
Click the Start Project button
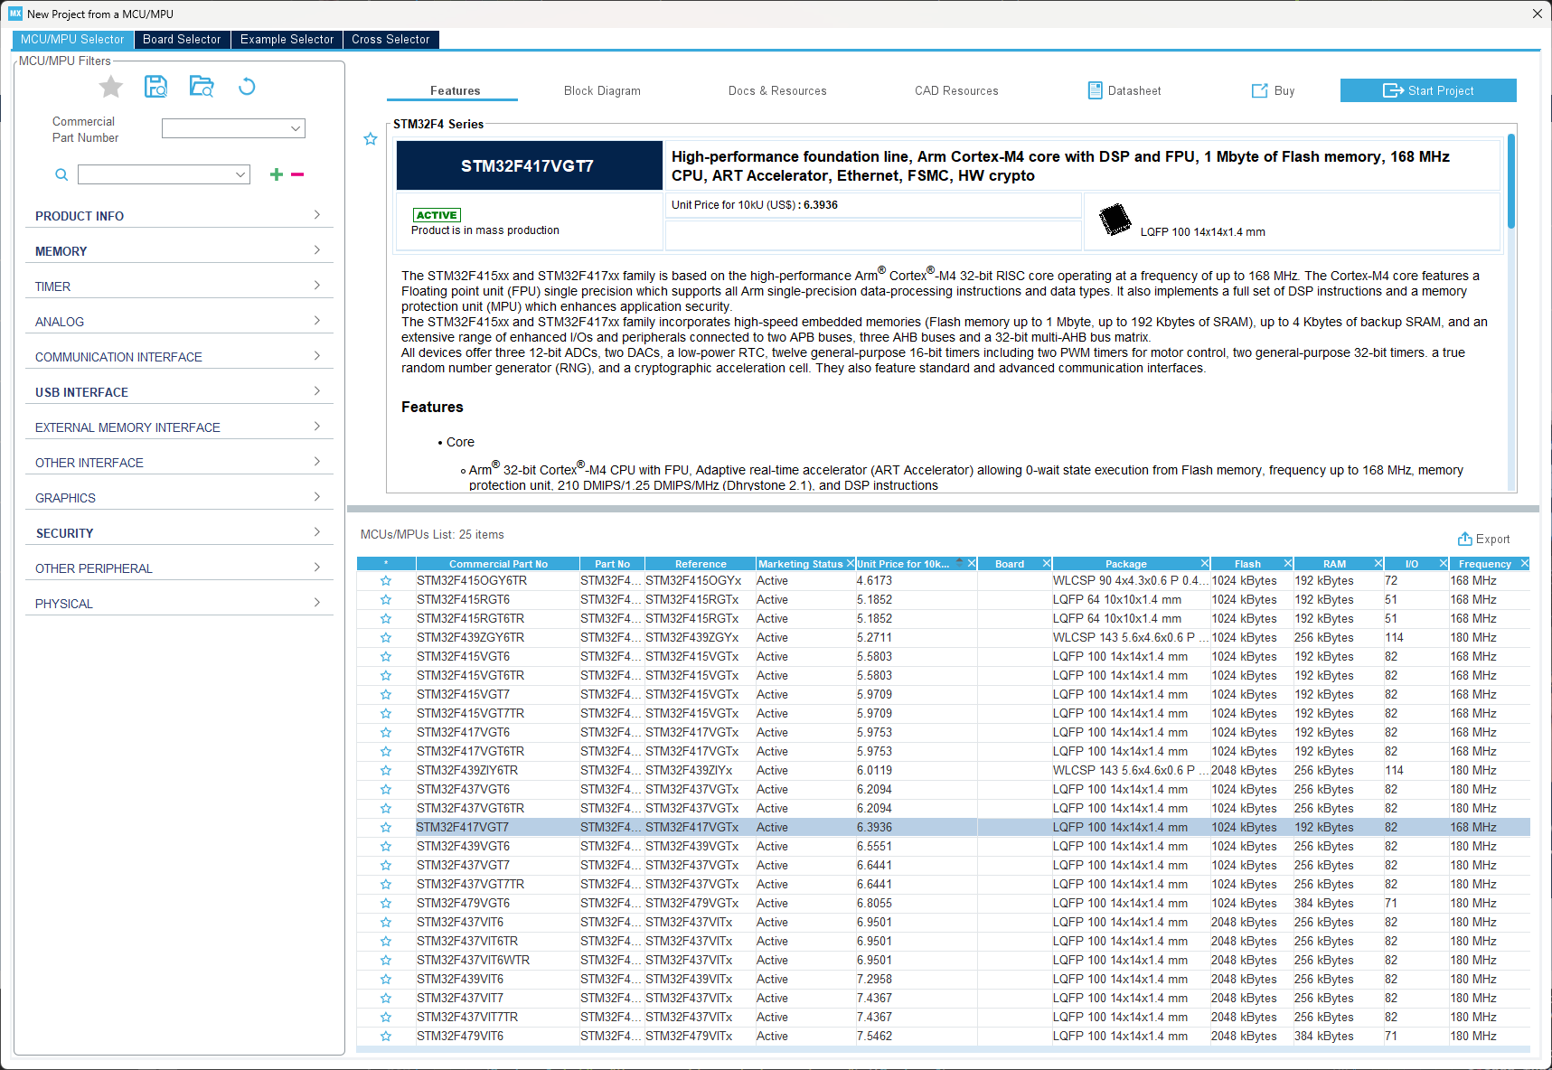coord(1428,90)
